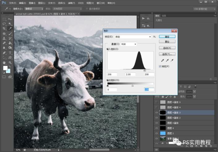This screenshot has width=218, height=152.
Task: Select the Eyedropper tool in toolbox
Action: click(10, 29)
